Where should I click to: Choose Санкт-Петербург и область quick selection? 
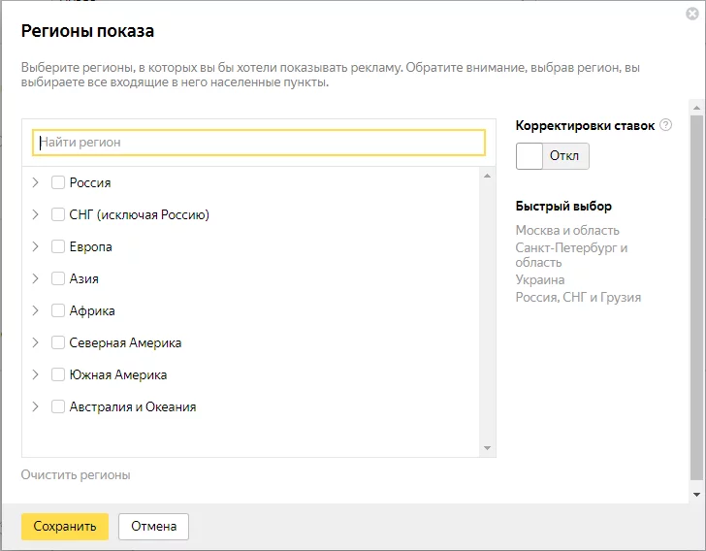pos(571,255)
